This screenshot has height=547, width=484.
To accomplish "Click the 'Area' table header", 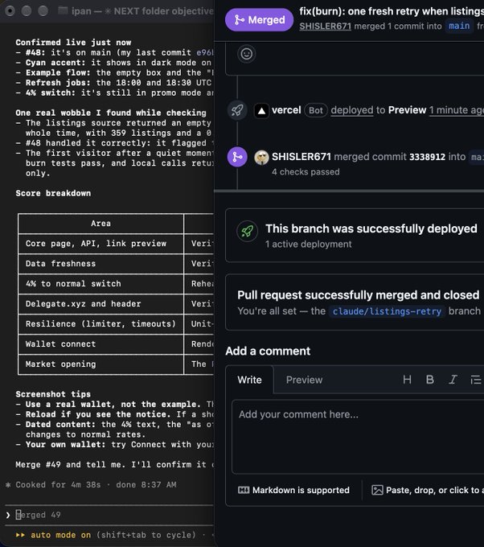I will [x=100, y=224].
